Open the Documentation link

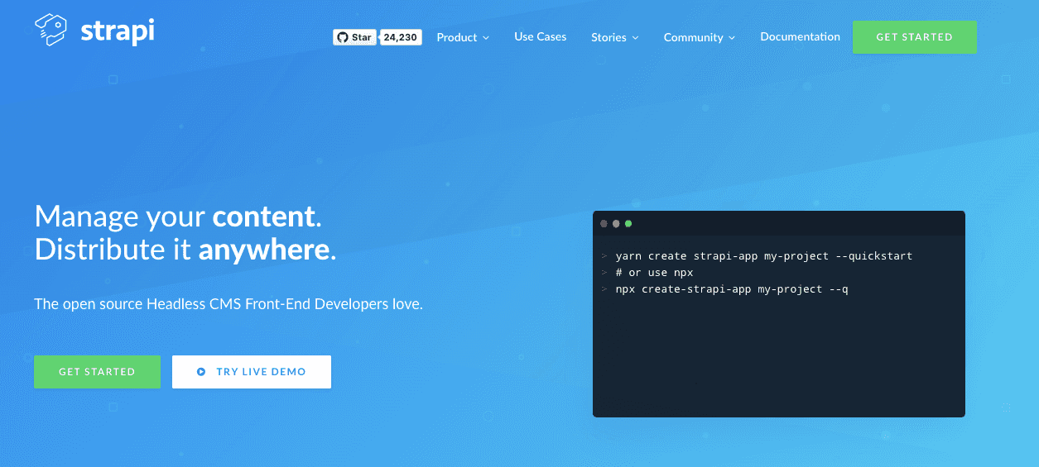pyautogui.click(x=800, y=36)
